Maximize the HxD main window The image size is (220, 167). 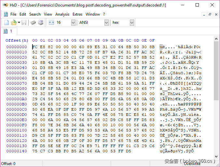coord(197,5)
